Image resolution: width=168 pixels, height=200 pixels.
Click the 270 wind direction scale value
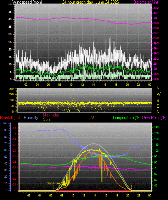pyautogui.click(x=11, y=94)
